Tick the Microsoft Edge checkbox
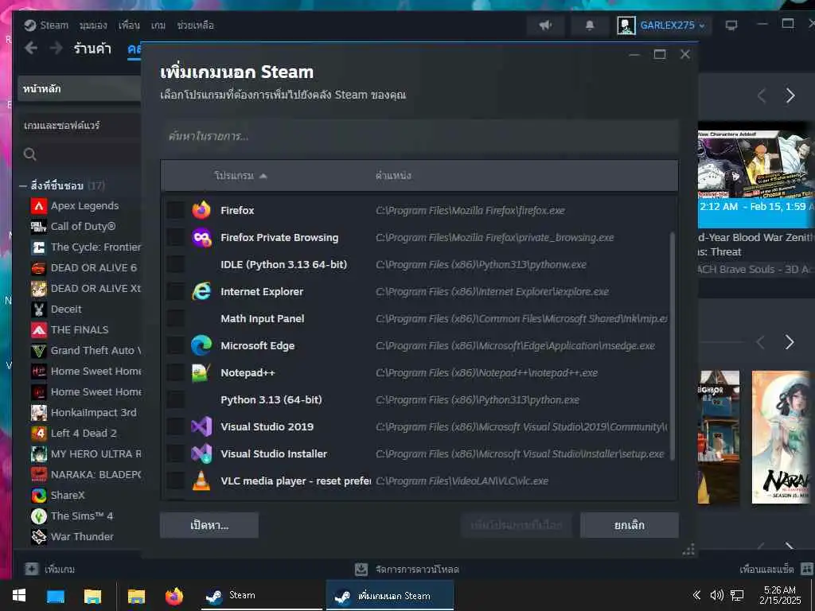Viewport: 815px width, 611px height. 175,345
